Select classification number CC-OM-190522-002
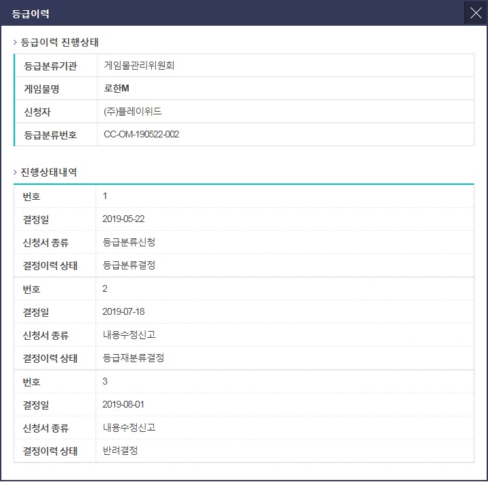The width and height of the screenshot is (488, 482). click(x=141, y=135)
